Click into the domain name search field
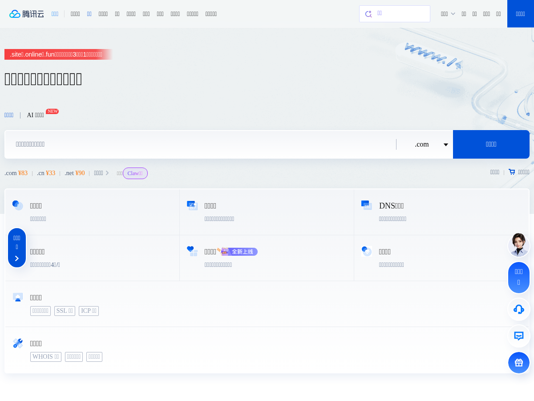The width and height of the screenshot is (534, 401). pos(200,144)
